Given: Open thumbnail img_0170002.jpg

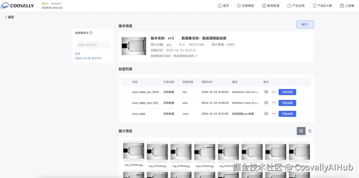Looking at the screenshot, I should (x=134, y=151).
